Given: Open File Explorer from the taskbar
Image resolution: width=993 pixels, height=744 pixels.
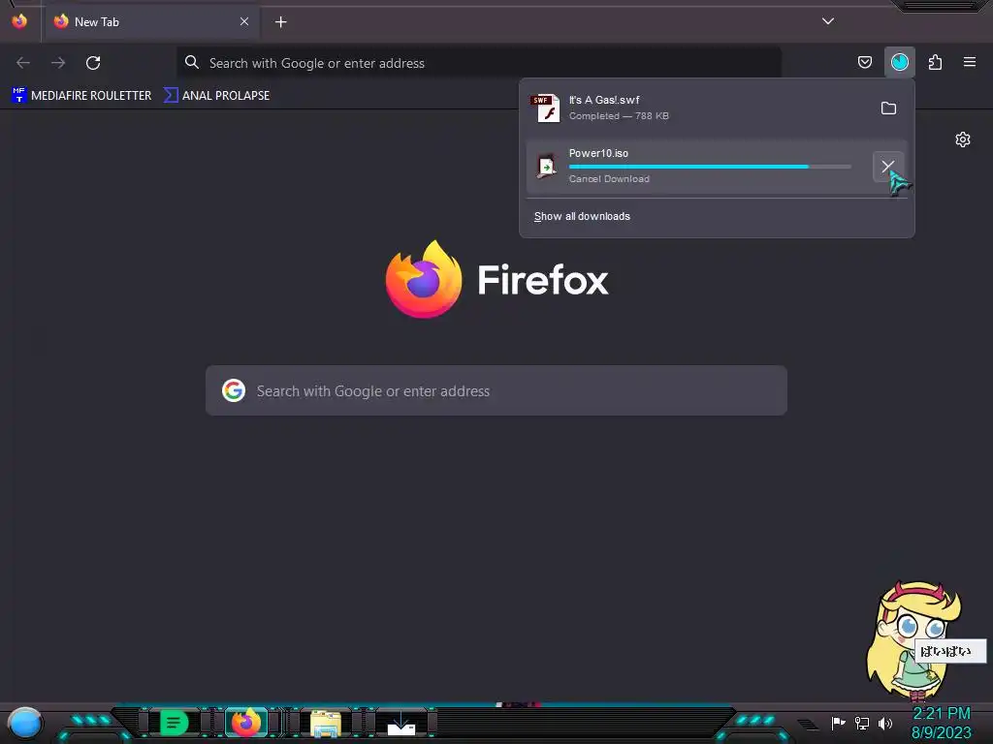Looking at the screenshot, I should coord(326,723).
